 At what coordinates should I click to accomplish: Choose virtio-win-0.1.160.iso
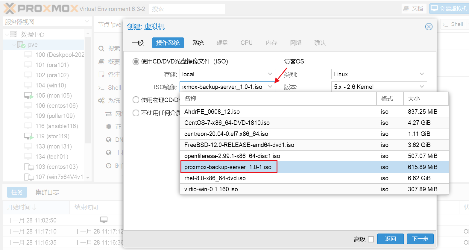coord(314,189)
